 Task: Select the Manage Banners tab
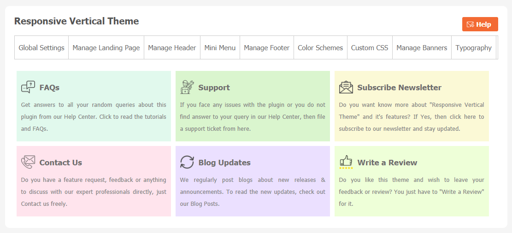click(x=422, y=47)
